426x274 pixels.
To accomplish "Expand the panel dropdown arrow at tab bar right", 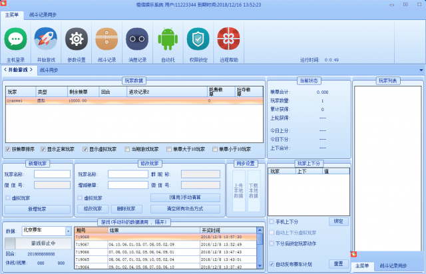I will pos(421,70).
